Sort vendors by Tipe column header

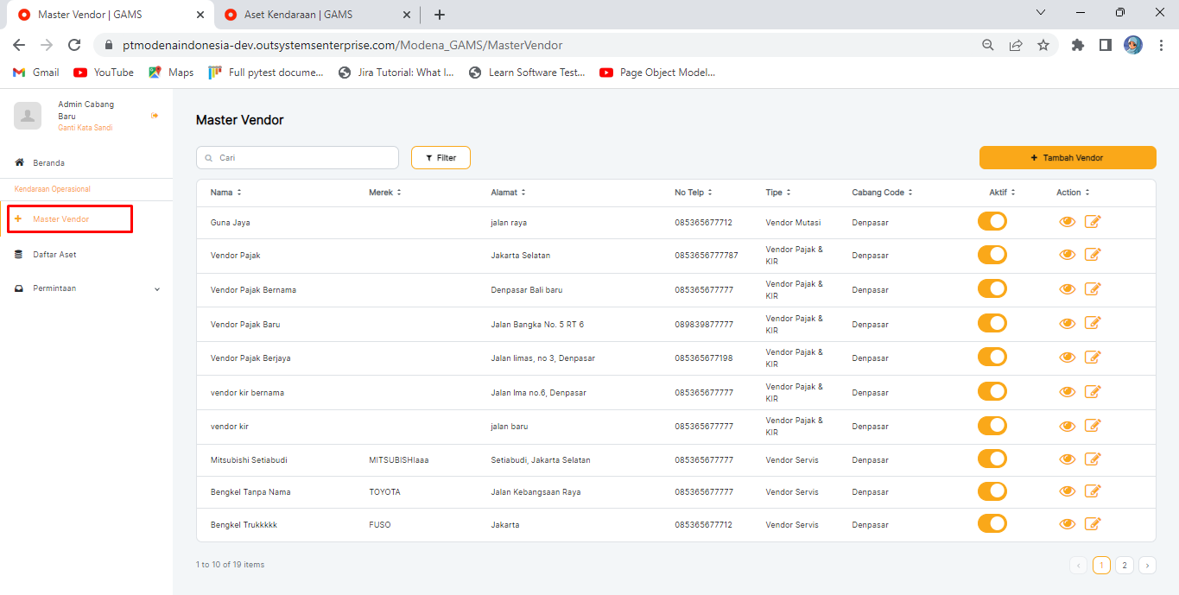[777, 193]
